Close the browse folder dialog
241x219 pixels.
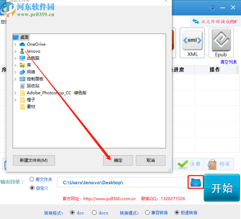click(166, 1)
